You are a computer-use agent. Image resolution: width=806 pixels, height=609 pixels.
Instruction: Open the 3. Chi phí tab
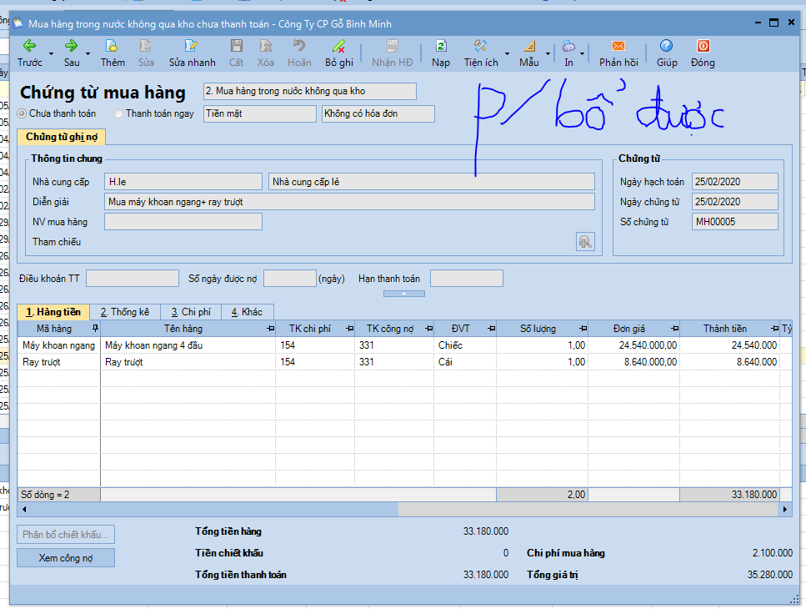191,312
